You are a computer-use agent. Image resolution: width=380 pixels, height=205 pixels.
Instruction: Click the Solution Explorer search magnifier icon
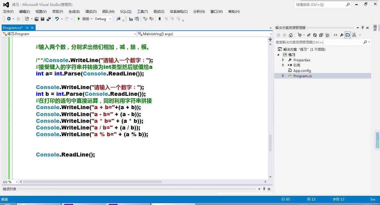point(365,42)
